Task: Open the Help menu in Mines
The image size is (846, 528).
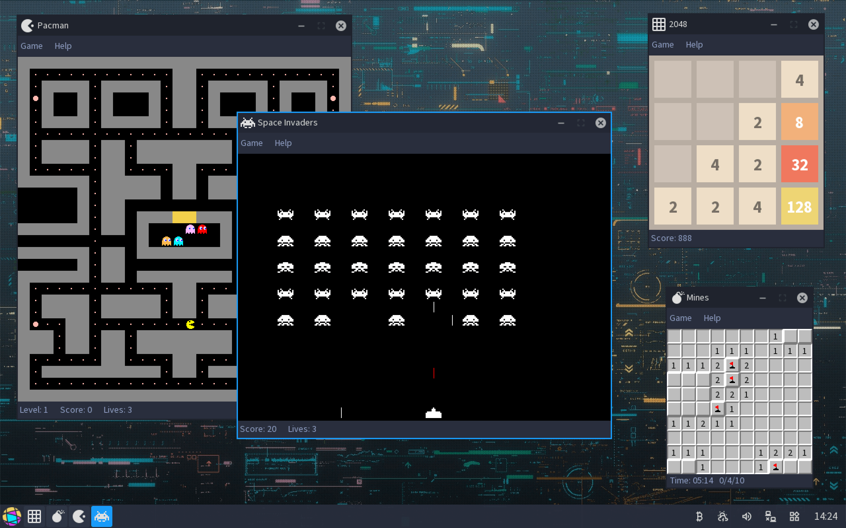Action: (712, 318)
